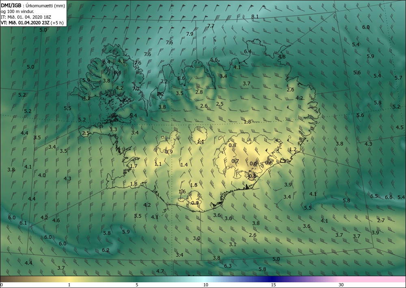The height and width of the screenshot is (288, 406).
Task: Click the 8.1 value on the map
Action: [x=255, y=17]
